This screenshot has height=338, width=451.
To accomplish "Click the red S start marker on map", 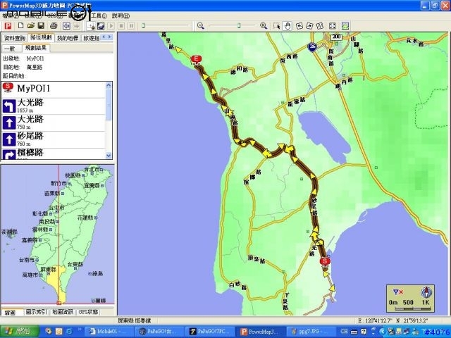I will (x=325, y=262).
